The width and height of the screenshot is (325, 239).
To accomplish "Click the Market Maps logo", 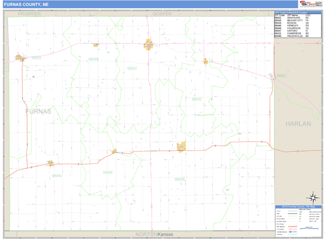I will (310, 4).
